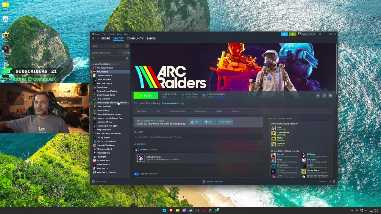381x214 pixels.
Task: Switch to Big Picture mode icon
Action: tap(320, 34)
